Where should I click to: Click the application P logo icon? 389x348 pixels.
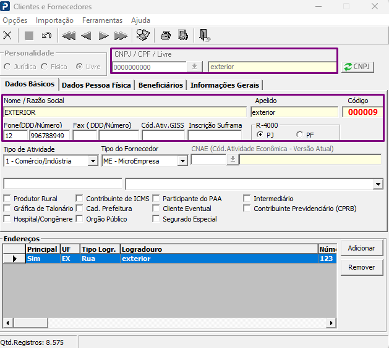point(5,6)
